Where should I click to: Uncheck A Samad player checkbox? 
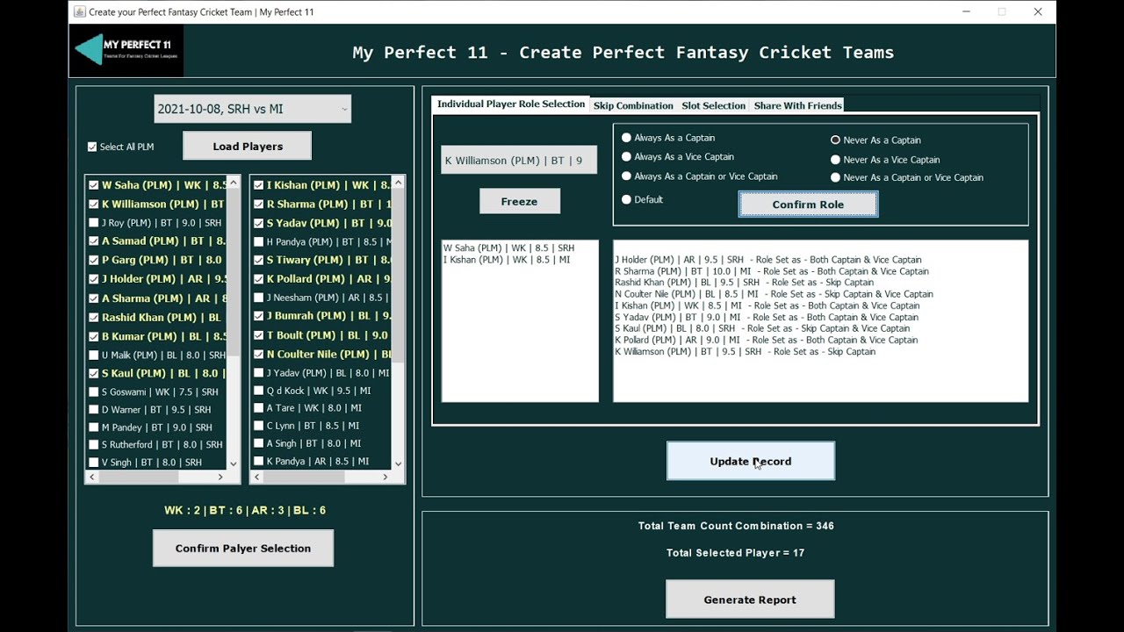point(94,241)
